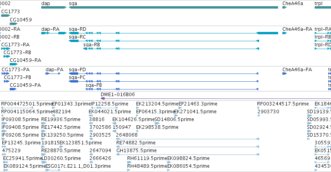
Task: Click the EK104626.5prime EST label
Action: click(x=134, y=119)
